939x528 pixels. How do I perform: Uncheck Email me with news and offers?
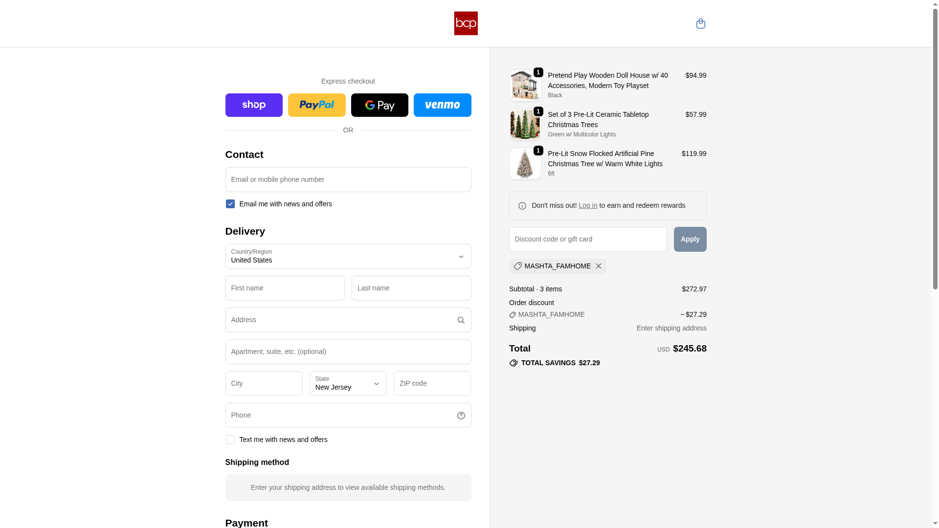coord(230,204)
